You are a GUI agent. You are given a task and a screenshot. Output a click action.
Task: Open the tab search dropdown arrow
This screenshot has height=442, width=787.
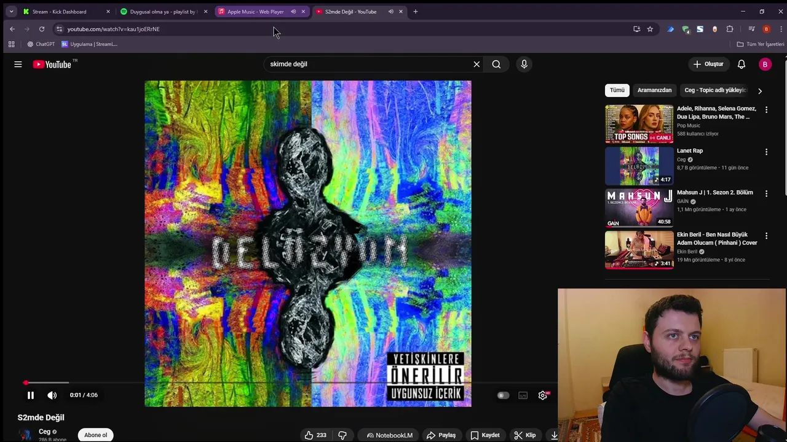[10, 12]
